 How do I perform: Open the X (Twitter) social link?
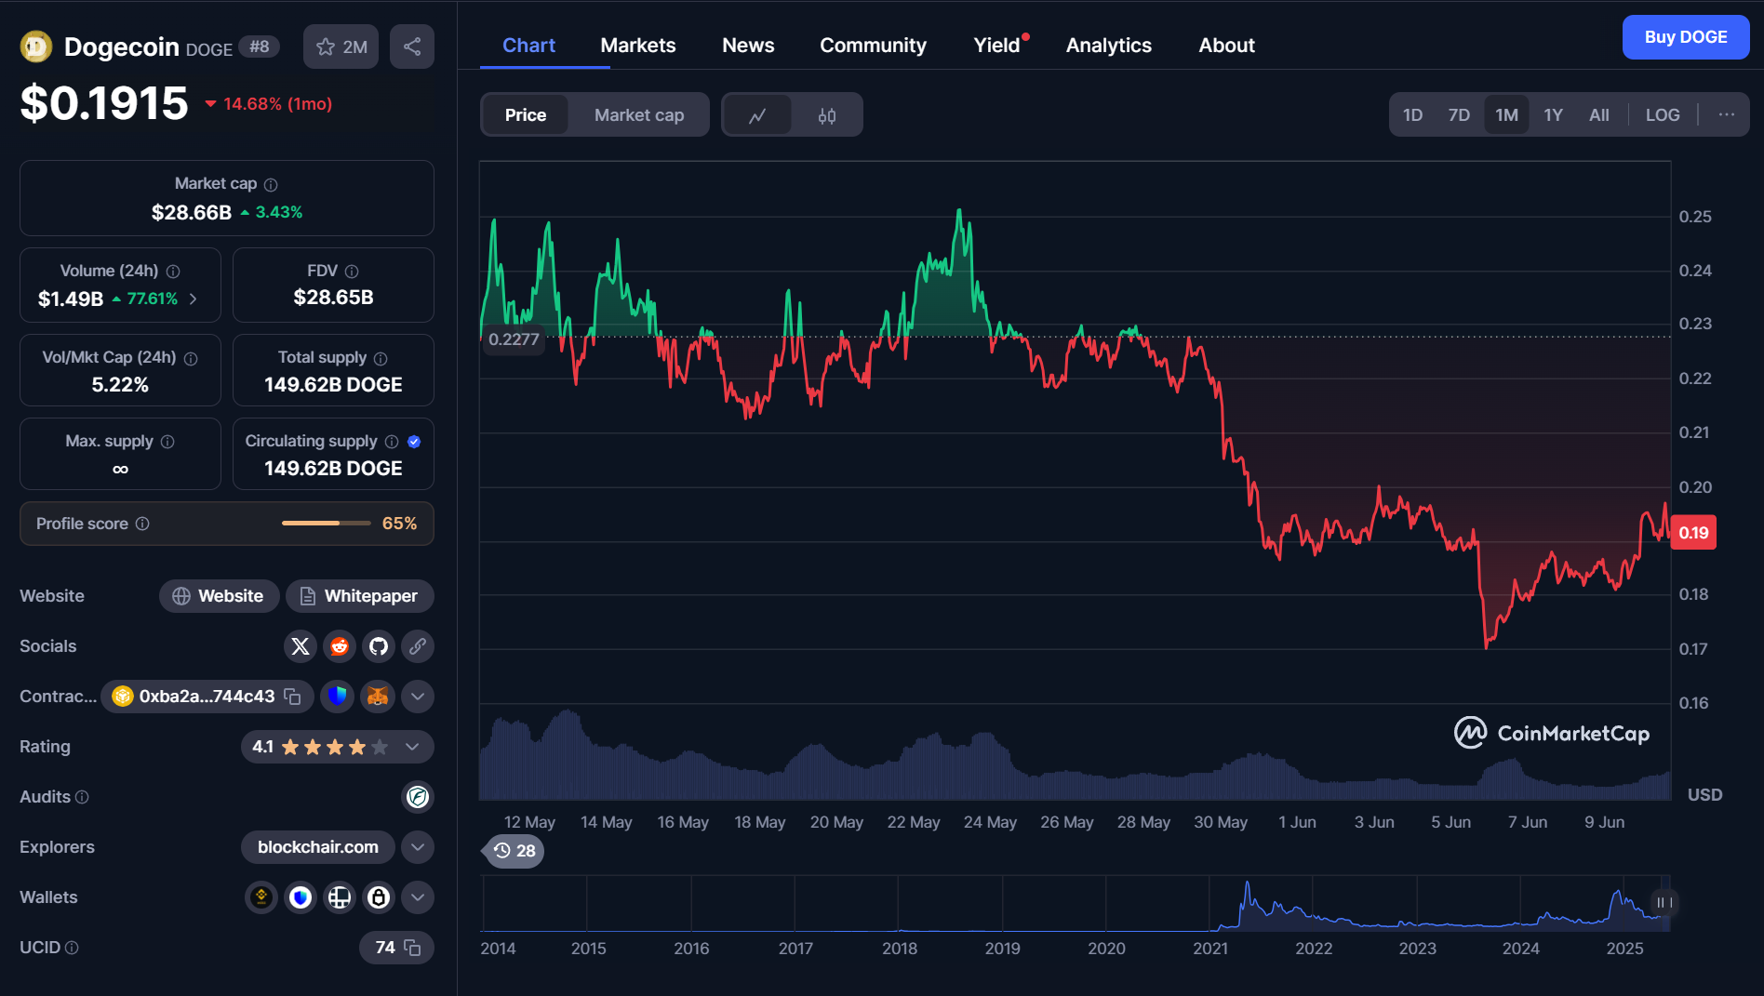[x=301, y=646]
